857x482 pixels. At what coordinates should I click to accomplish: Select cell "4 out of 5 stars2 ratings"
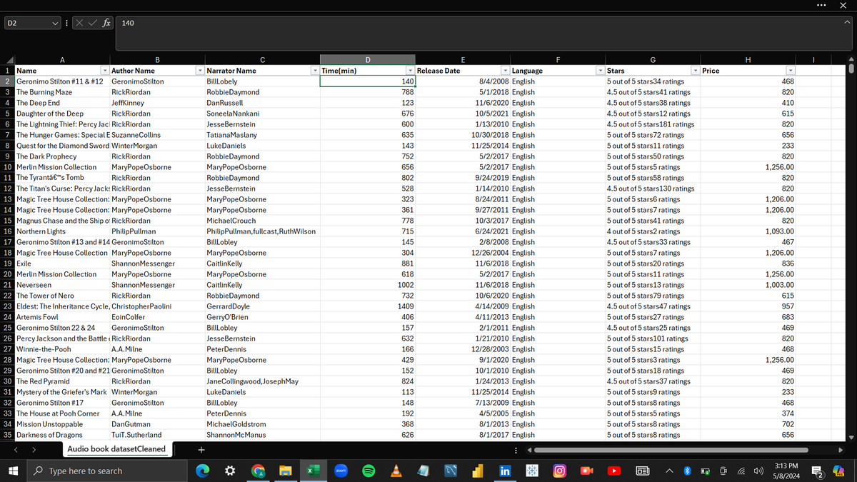click(x=653, y=231)
